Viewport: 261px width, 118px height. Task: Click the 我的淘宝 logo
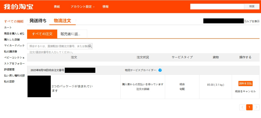(19, 7)
